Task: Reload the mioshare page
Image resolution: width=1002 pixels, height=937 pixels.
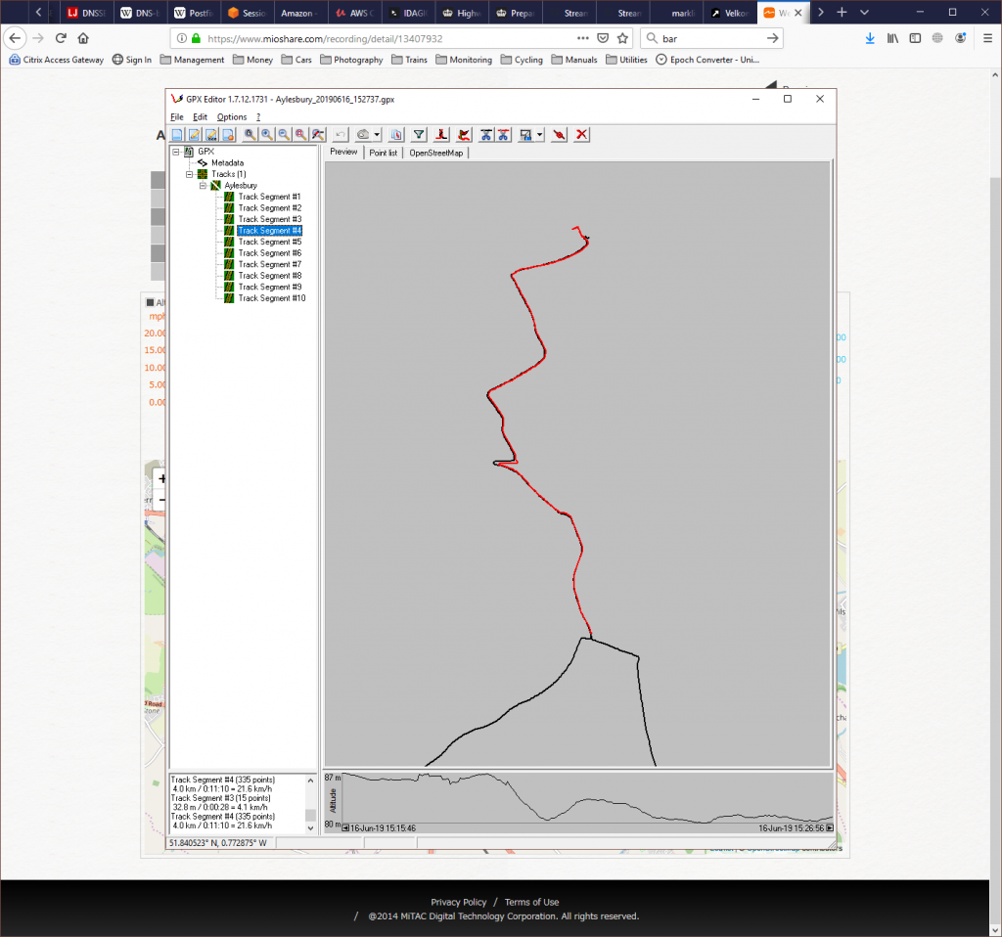Action: tap(61, 38)
